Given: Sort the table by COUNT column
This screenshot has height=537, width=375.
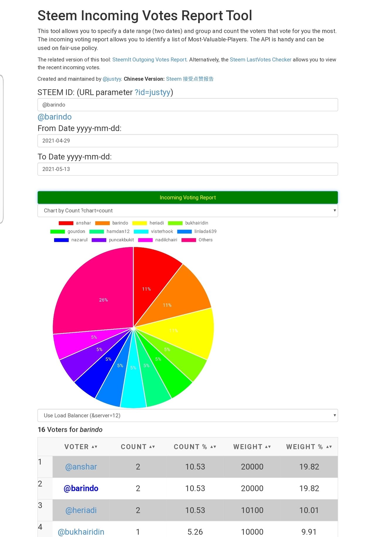Looking at the screenshot, I should 138,447.
